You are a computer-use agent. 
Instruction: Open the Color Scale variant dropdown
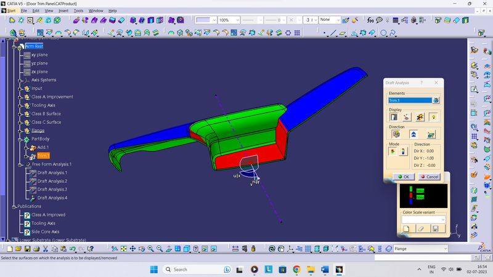point(442,220)
